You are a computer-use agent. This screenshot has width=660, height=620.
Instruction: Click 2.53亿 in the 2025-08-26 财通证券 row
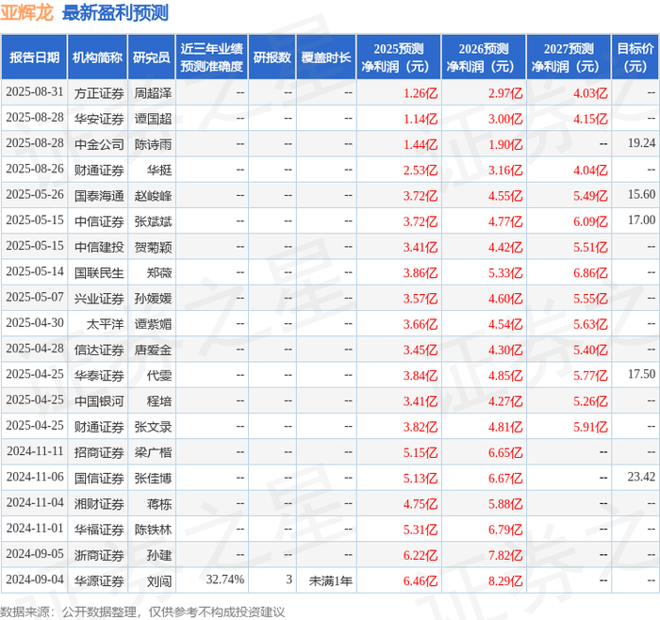click(421, 171)
